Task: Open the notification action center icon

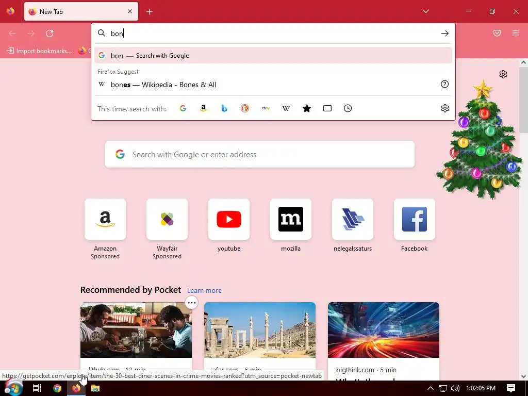Action: click(x=511, y=388)
